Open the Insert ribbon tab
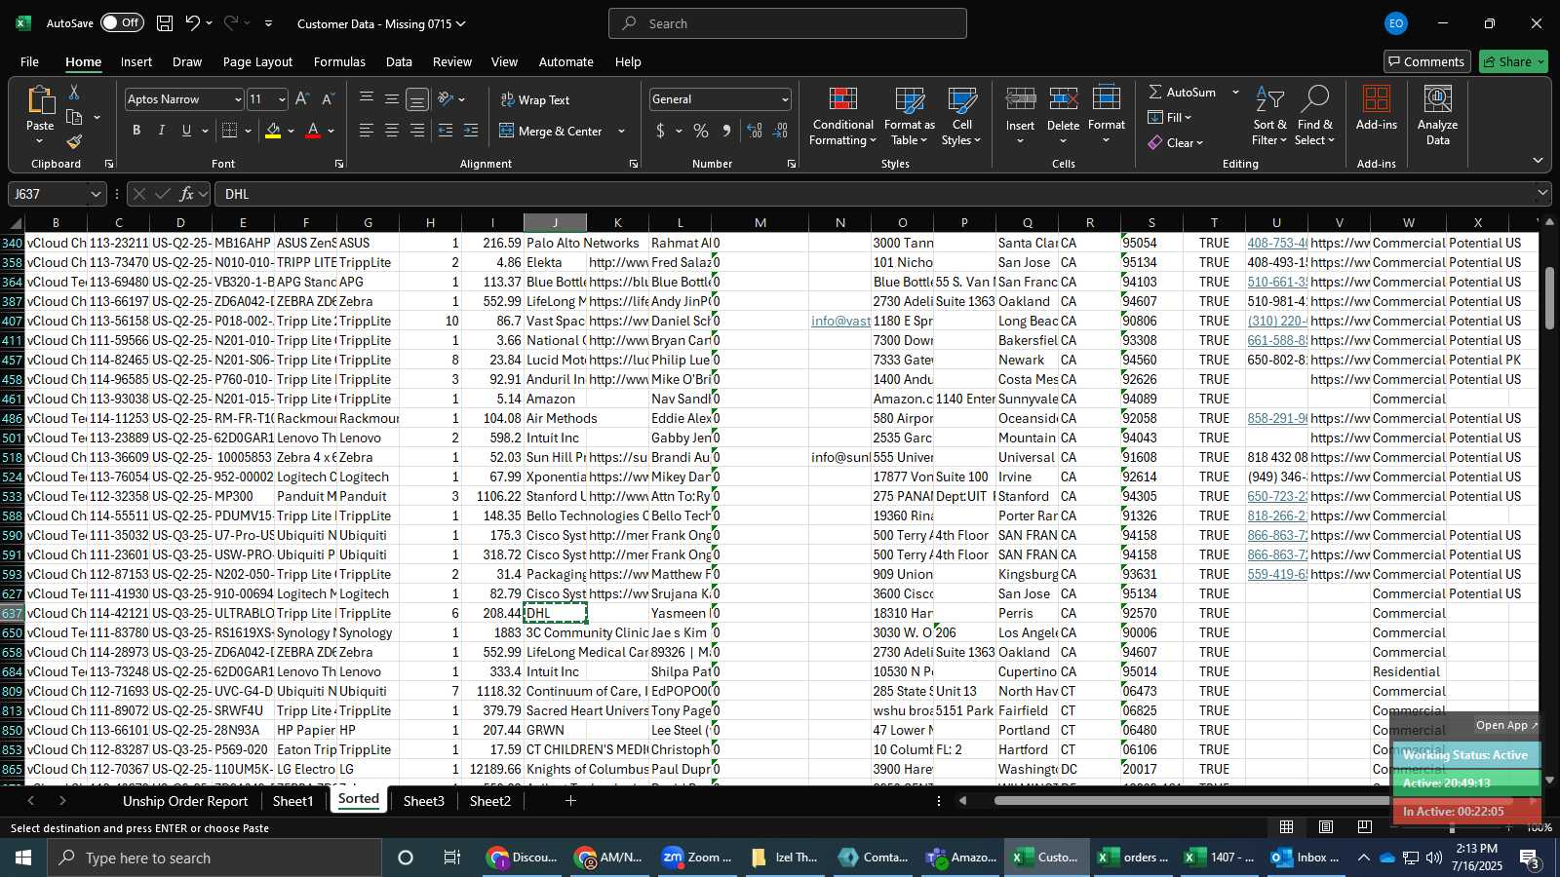1560x877 pixels. coord(136,61)
